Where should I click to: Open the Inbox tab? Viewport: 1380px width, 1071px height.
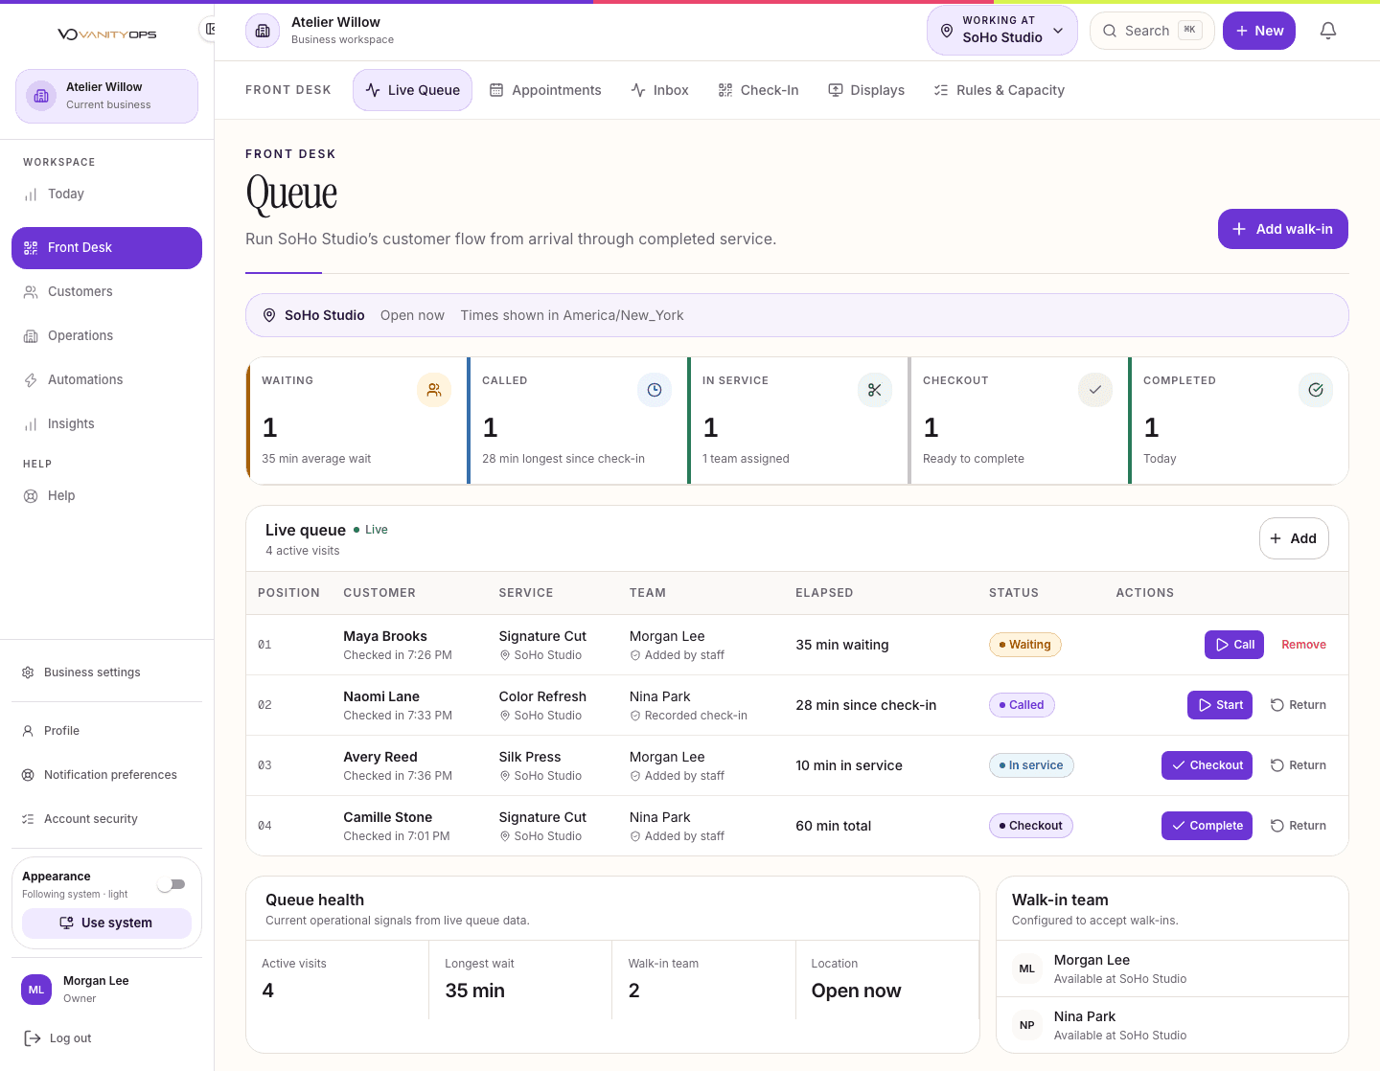(x=660, y=90)
